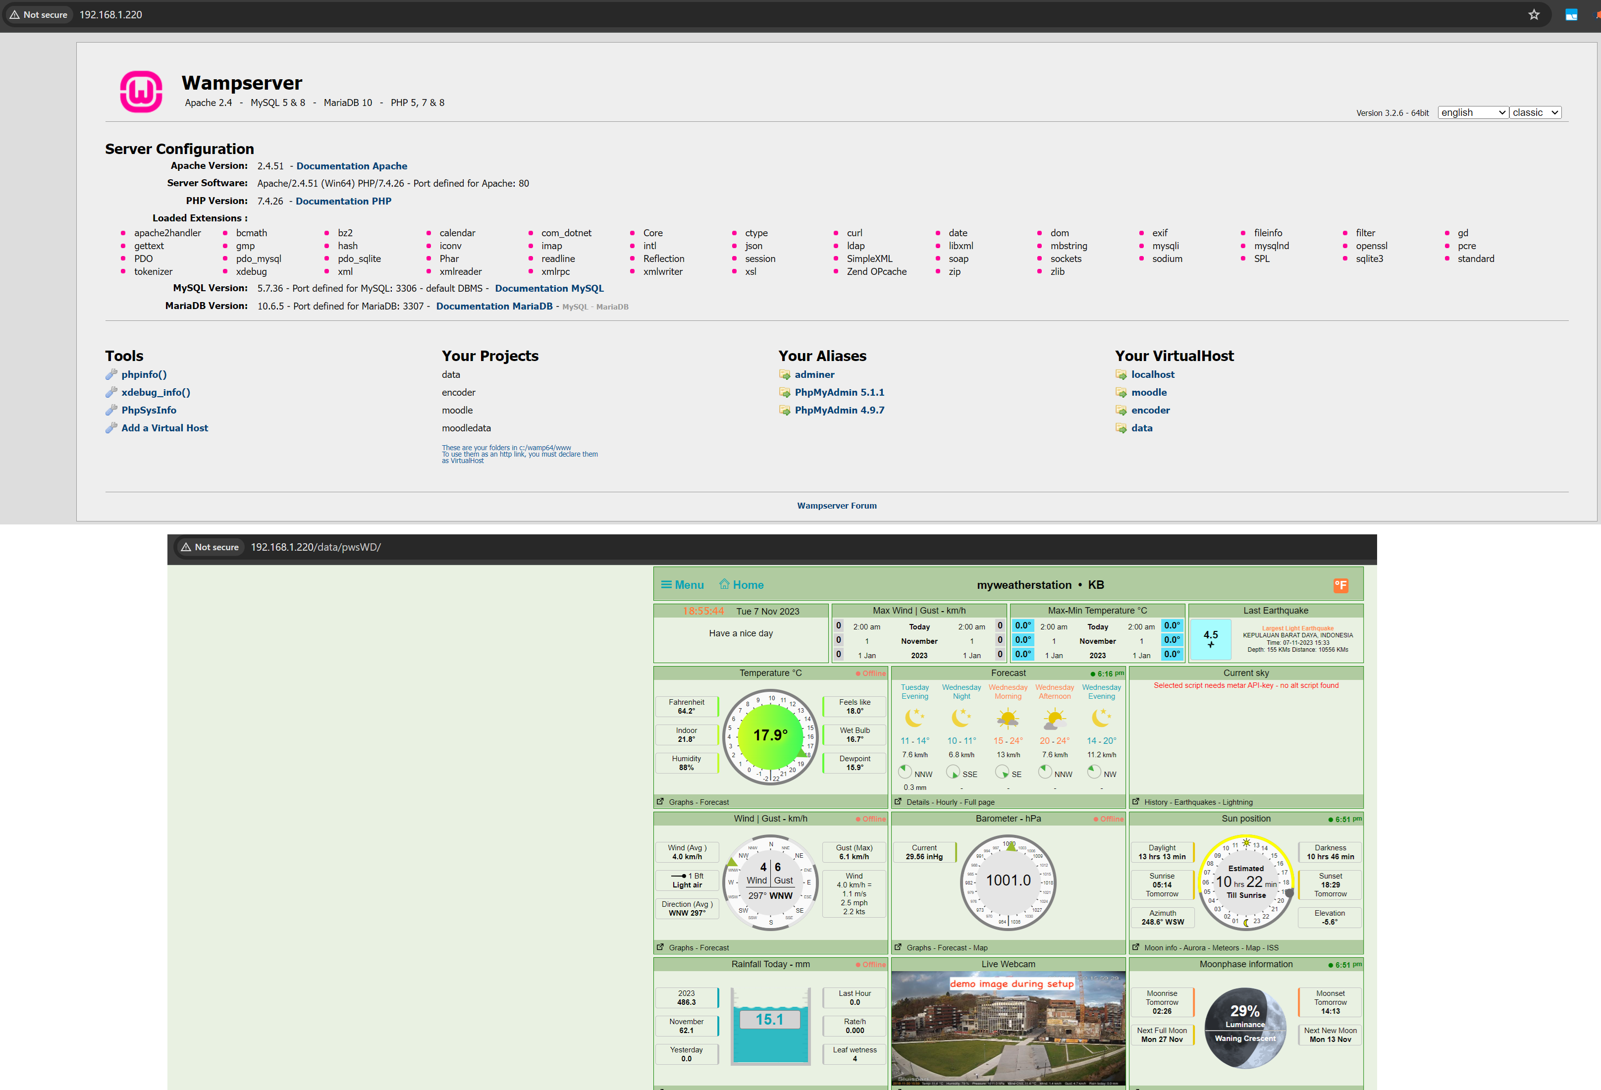Bookmark page with star icon
1601x1090 pixels.
point(1534,14)
